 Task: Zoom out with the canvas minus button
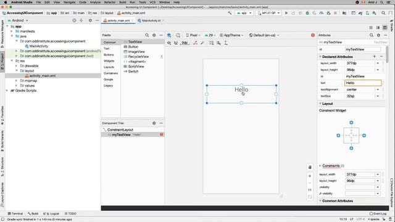tap(310, 183)
